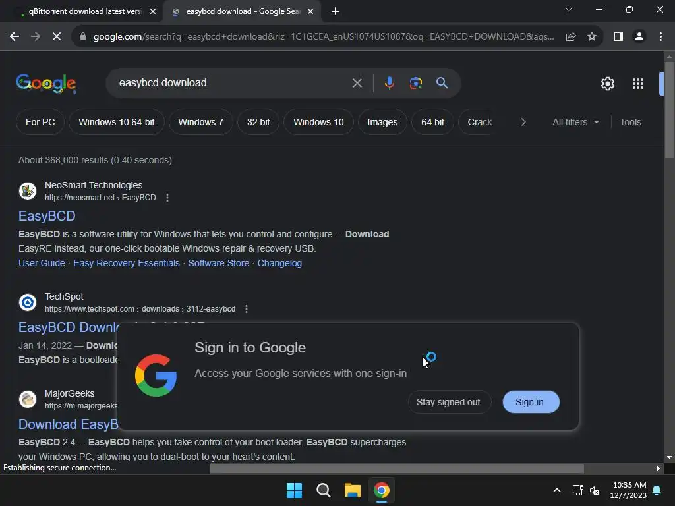The height and width of the screenshot is (506, 675).
Task: Close the easybcd download tab
Action: 310,11
